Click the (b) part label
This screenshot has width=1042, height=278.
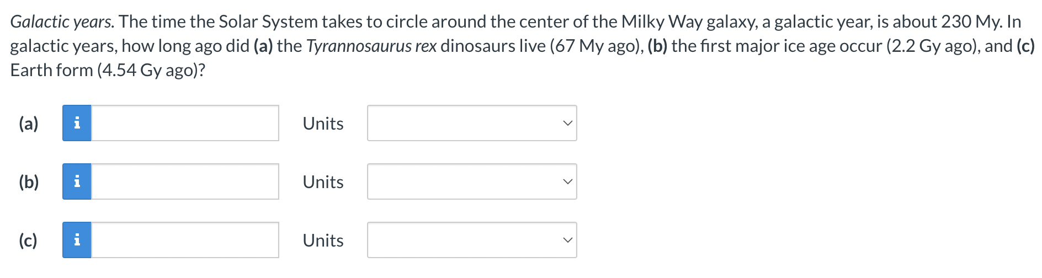(x=29, y=182)
